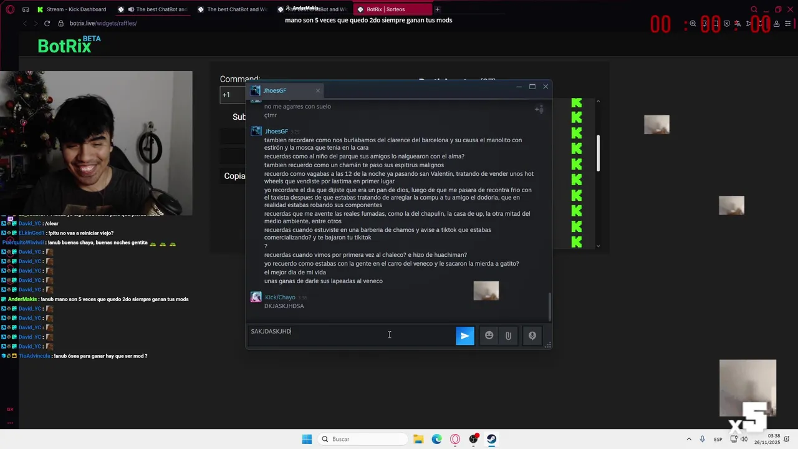This screenshot has height=449, width=798.
Task: Open Microsoft Edge from taskbar
Action: (436, 439)
